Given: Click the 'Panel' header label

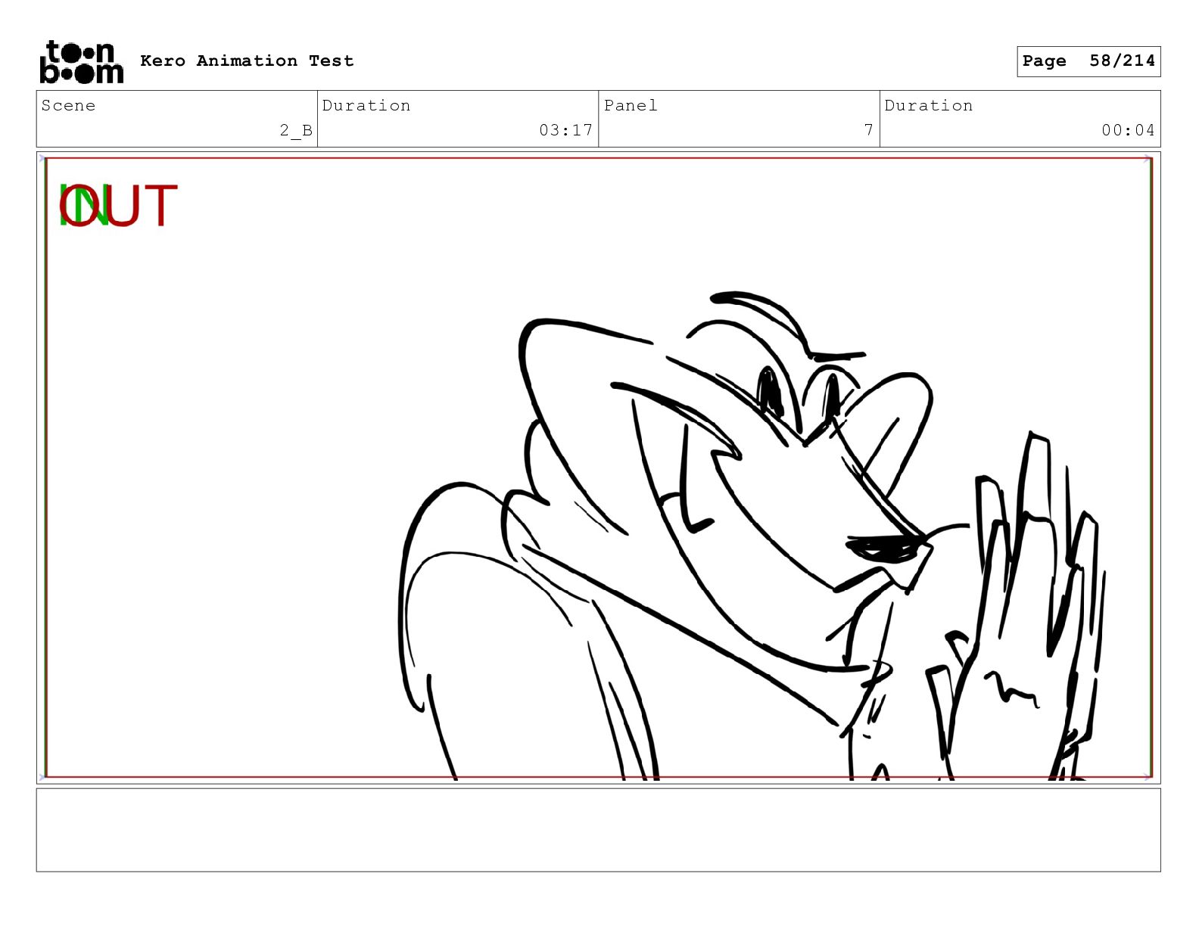Looking at the screenshot, I should tap(631, 105).
